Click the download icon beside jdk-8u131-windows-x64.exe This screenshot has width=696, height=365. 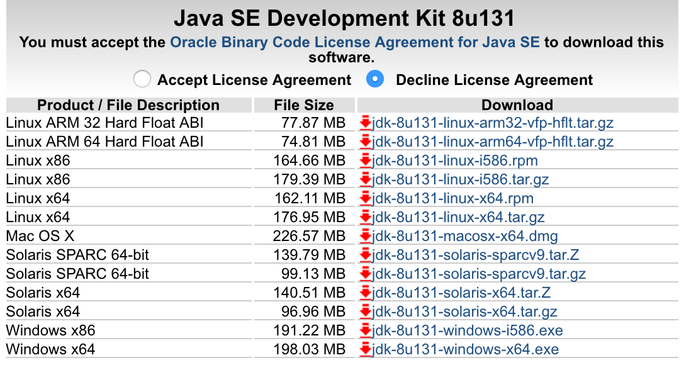366,349
